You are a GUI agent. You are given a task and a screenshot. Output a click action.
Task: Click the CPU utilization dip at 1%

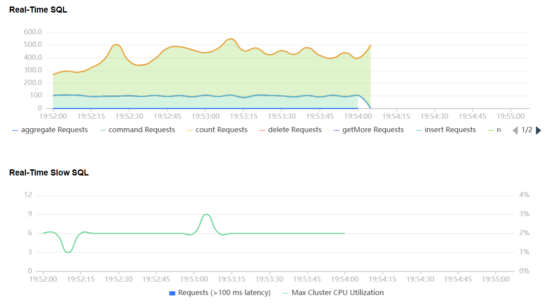pyautogui.click(x=68, y=252)
